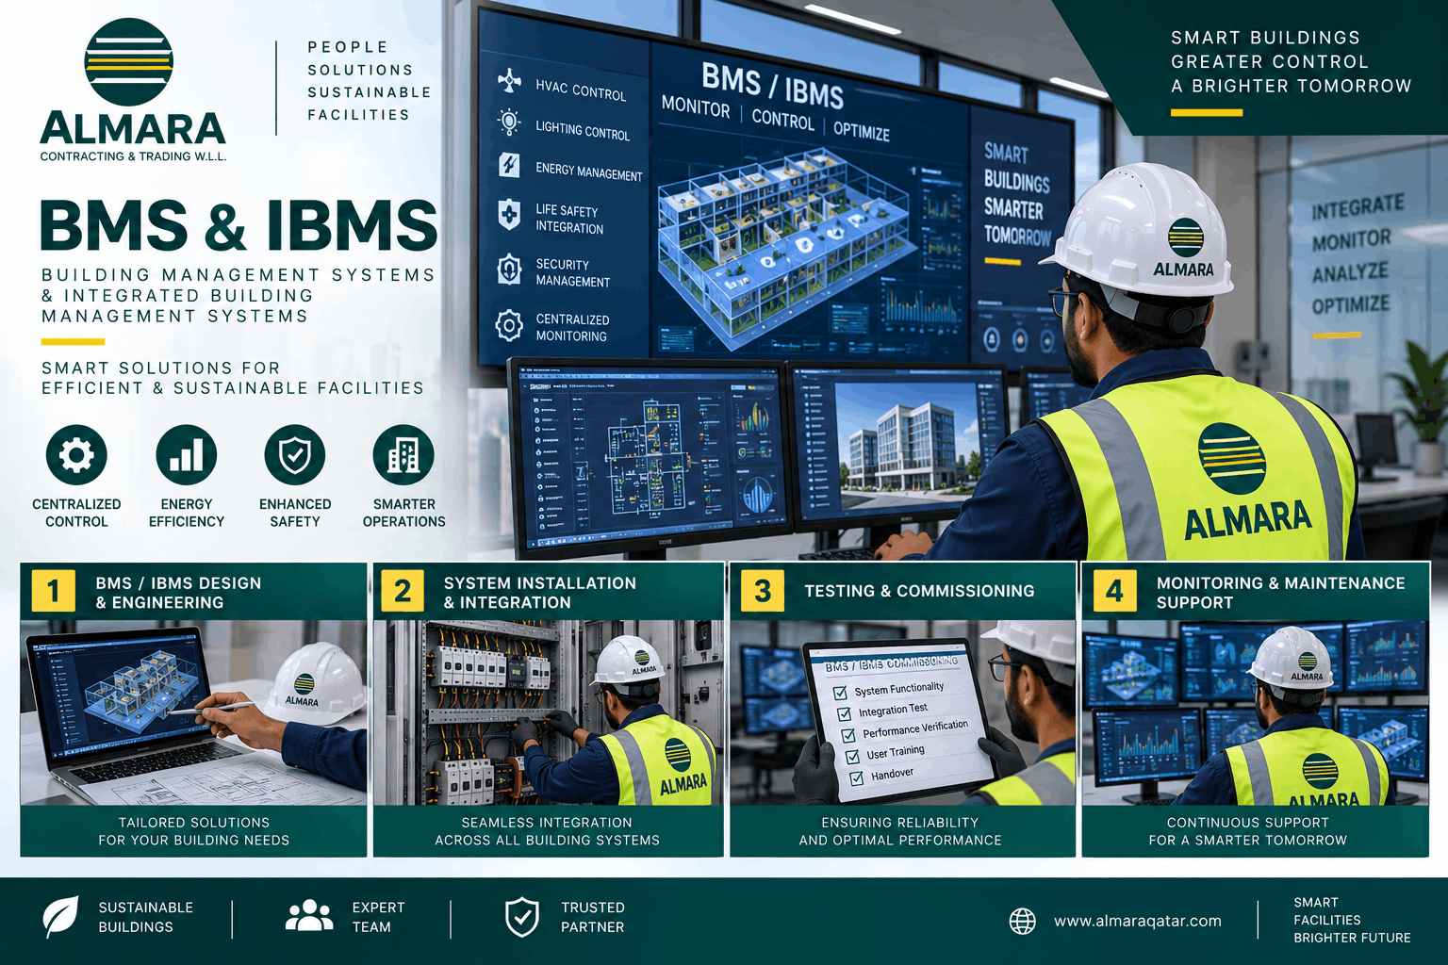Screen dimensions: 1448x965
Task: Click the ALMARA Contracting & Trading logo emblem
Action: [129, 61]
